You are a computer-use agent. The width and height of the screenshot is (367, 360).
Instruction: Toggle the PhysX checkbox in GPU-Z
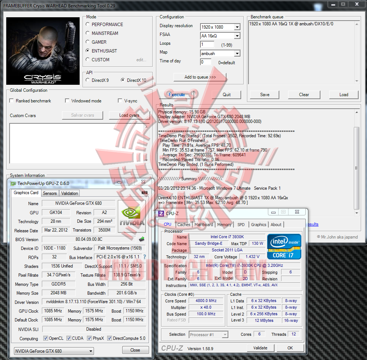(x=89, y=338)
